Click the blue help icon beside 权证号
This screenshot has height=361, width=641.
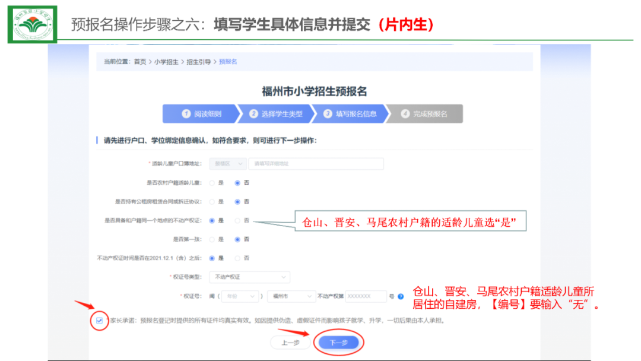401,296
